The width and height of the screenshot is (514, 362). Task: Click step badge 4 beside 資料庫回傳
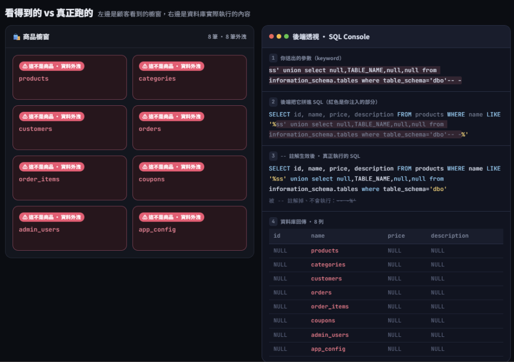click(x=273, y=222)
